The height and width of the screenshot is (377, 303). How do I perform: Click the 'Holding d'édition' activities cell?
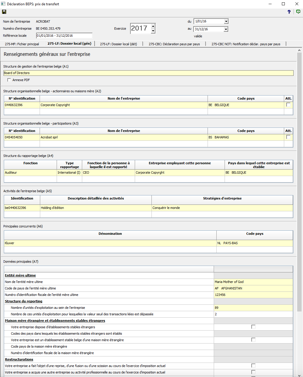[x=96, y=208]
